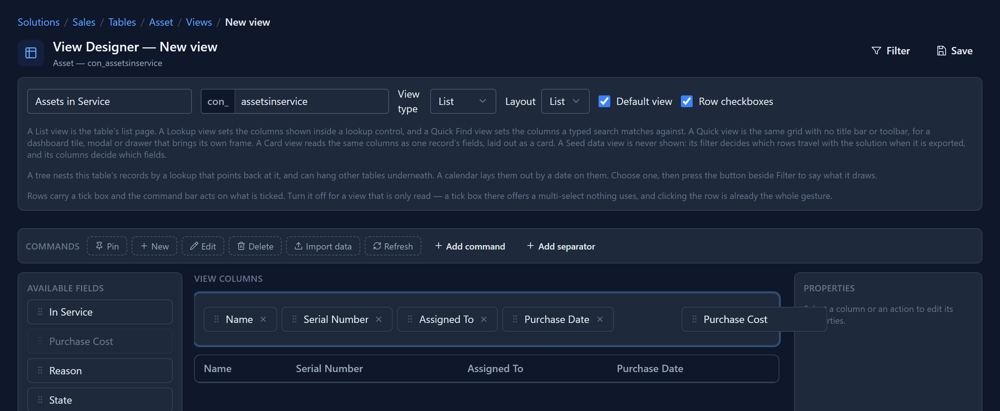The width and height of the screenshot is (1000, 411).
Task: Go to Solutions breadcrumb
Action: coord(39,22)
